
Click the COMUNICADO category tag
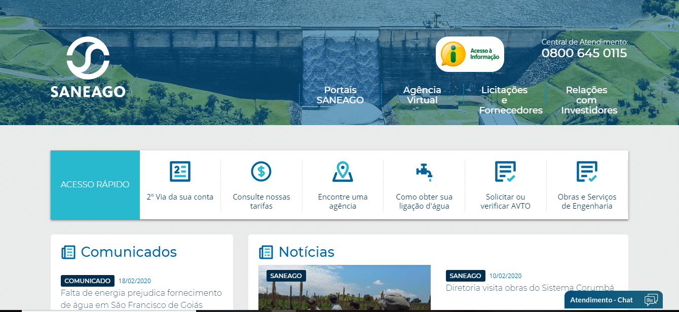coord(88,281)
